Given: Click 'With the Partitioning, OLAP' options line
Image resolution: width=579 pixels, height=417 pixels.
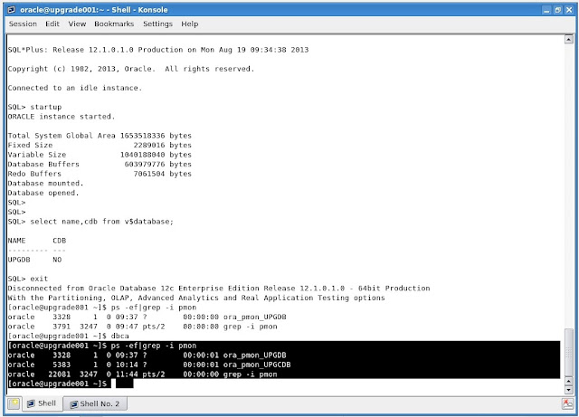Looking at the screenshot, I should coord(196,298).
